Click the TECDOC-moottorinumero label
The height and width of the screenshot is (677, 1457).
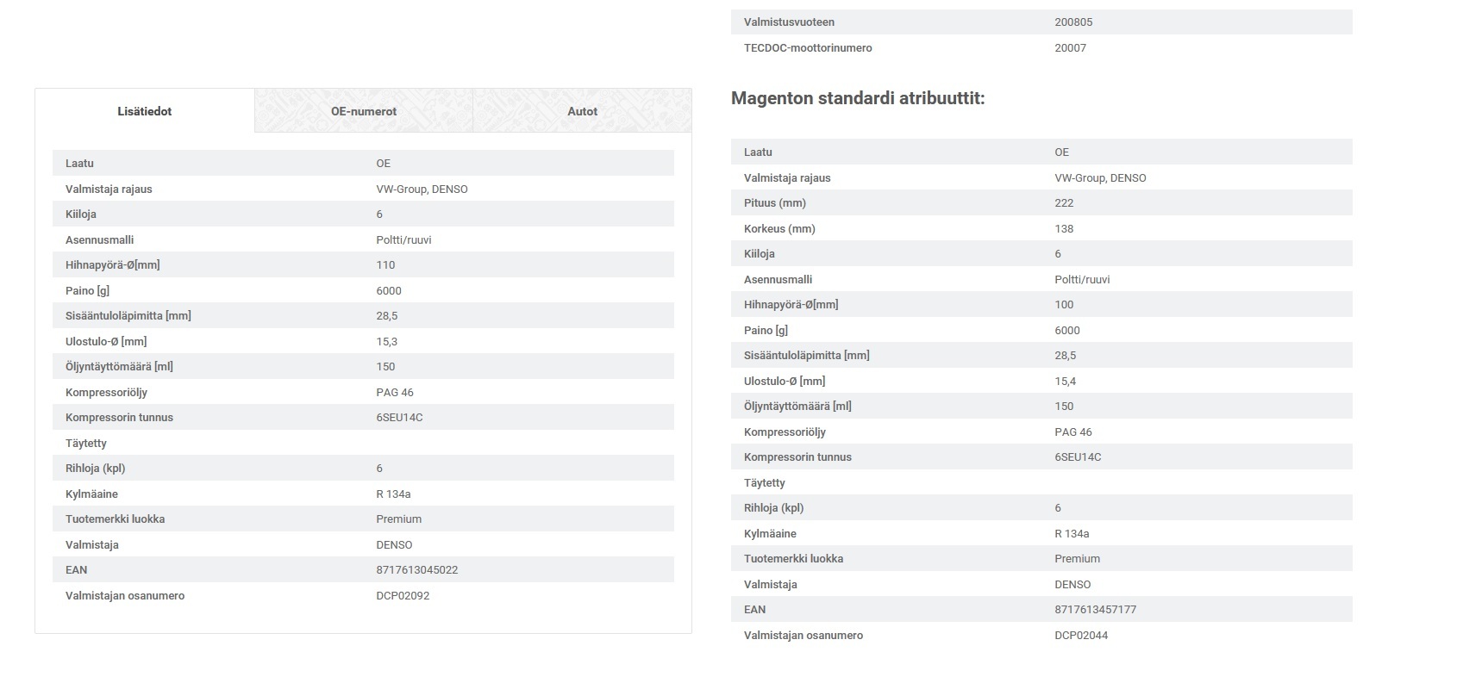click(808, 48)
